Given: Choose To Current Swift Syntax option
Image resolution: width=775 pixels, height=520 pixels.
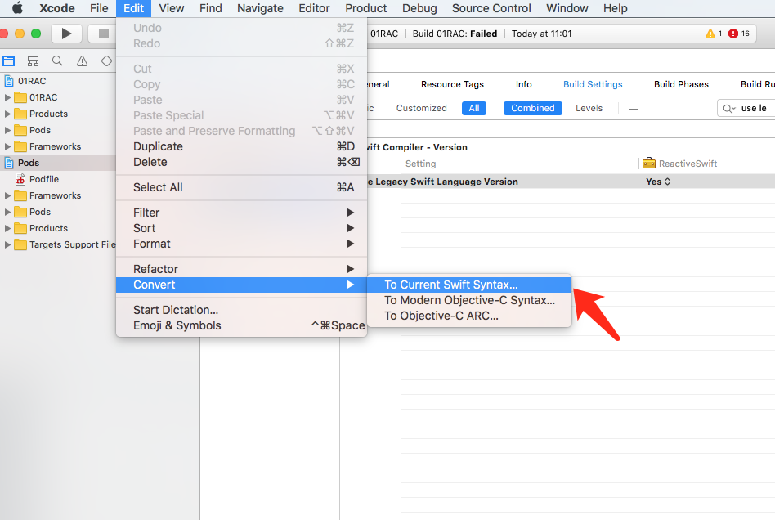Looking at the screenshot, I should coord(452,284).
